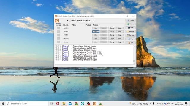
Task: Click the log scrollbar down arrow
Action: click(134, 64)
